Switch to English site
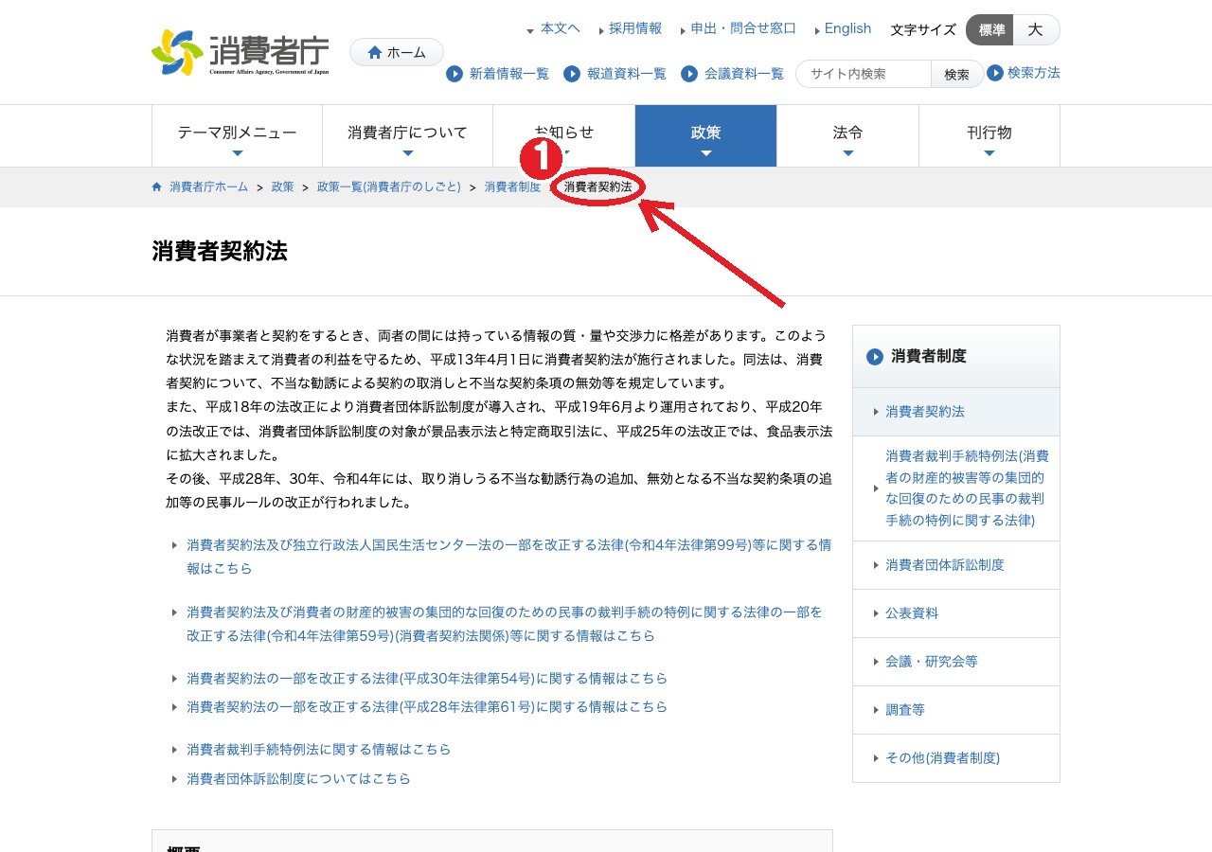 [847, 28]
